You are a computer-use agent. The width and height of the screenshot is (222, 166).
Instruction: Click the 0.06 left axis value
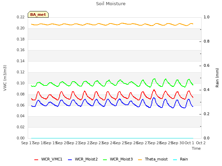click(x=21, y=105)
